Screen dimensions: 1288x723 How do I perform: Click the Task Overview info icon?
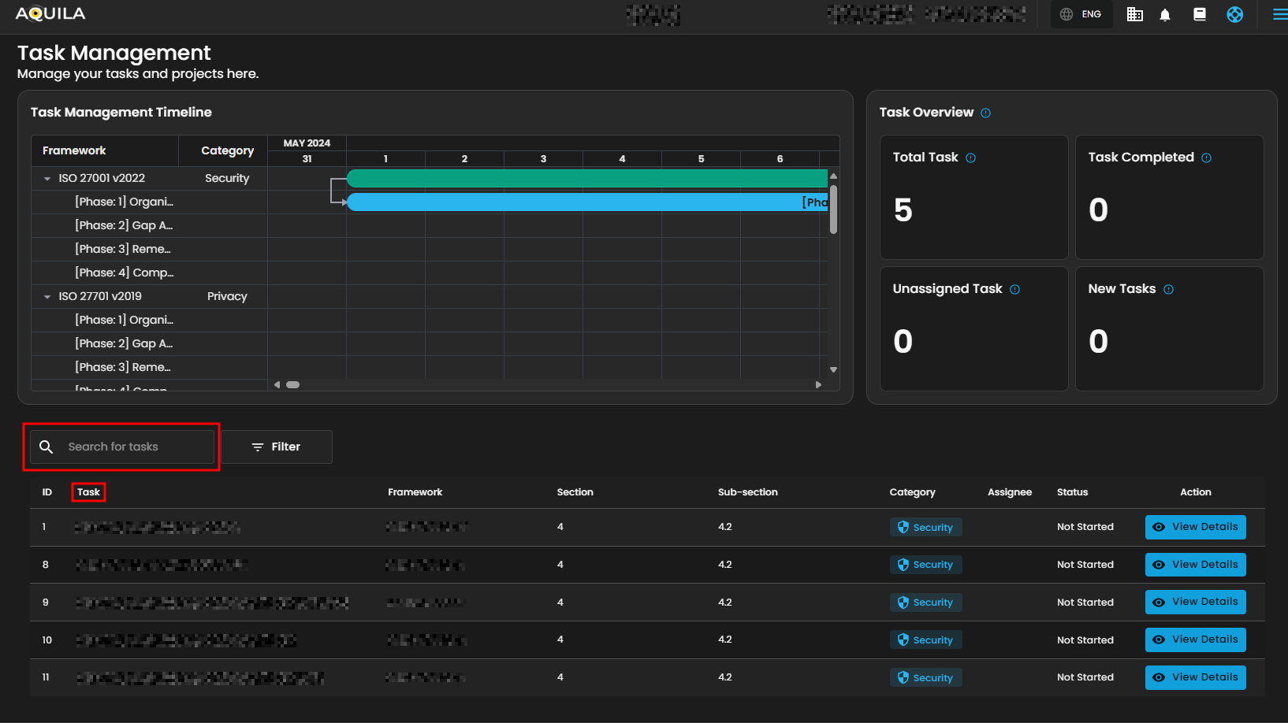(985, 113)
